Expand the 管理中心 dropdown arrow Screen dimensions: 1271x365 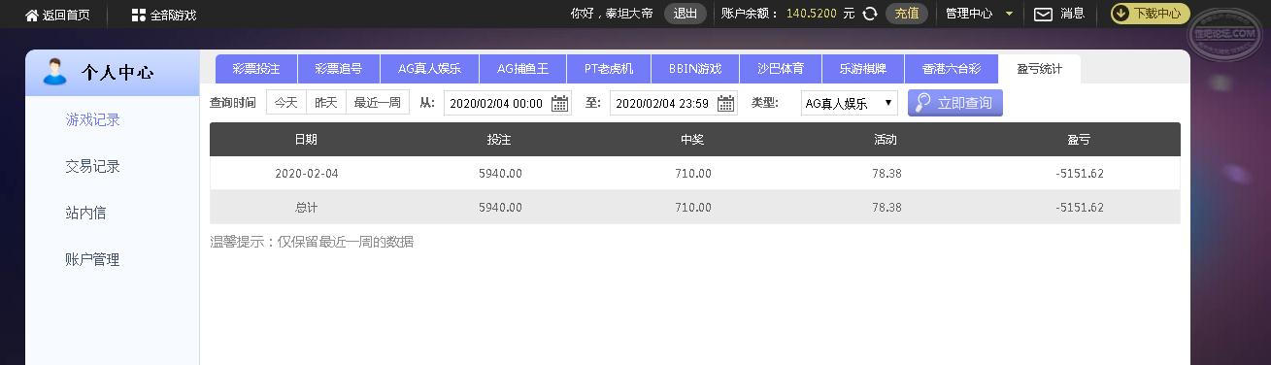pos(1009,14)
